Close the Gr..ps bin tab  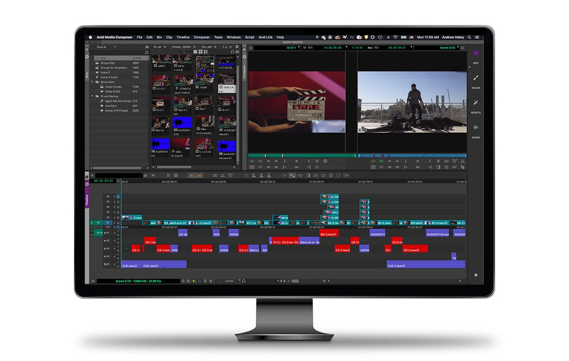pyautogui.click(x=164, y=47)
